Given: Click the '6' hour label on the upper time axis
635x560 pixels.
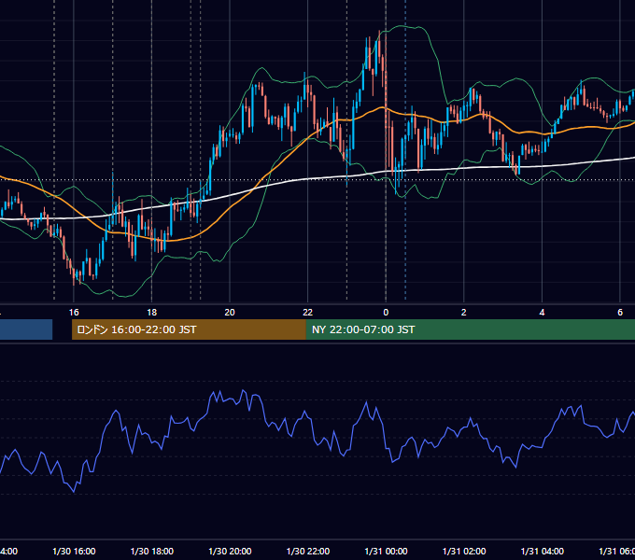Looking at the screenshot, I should 620,313.
